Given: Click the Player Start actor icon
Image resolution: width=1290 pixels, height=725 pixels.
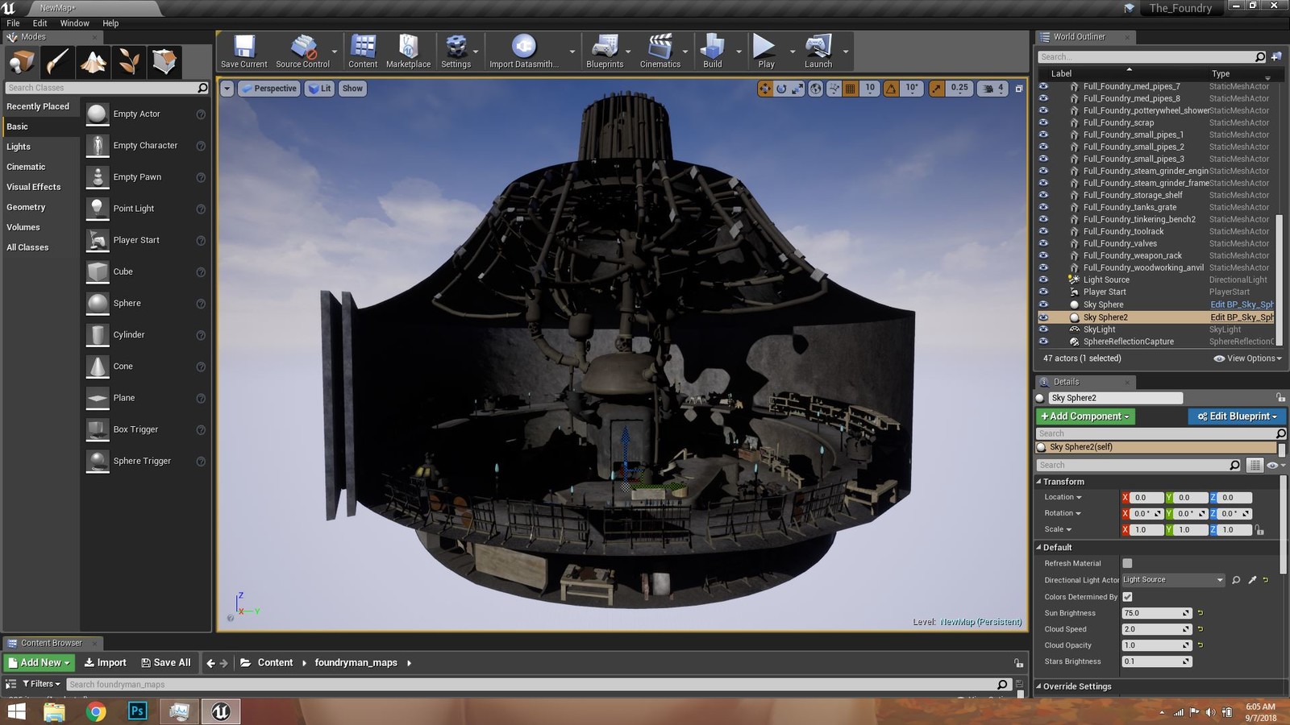Looking at the screenshot, I should point(98,240).
